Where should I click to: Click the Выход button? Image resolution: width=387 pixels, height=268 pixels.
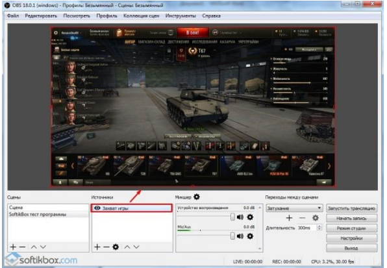pyautogui.click(x=351, y=248)
